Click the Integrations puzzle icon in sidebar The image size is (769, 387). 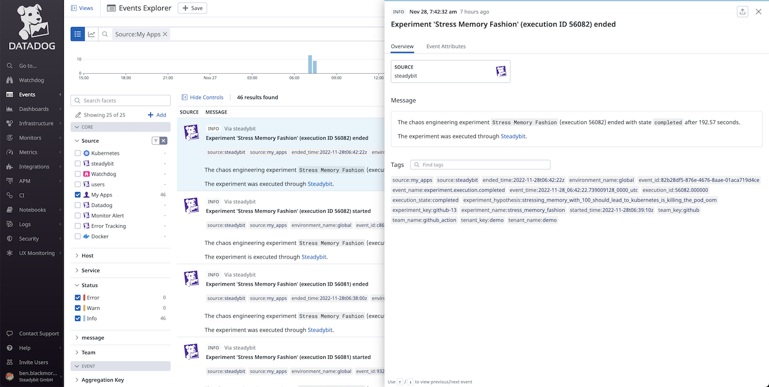coord(10,167)
